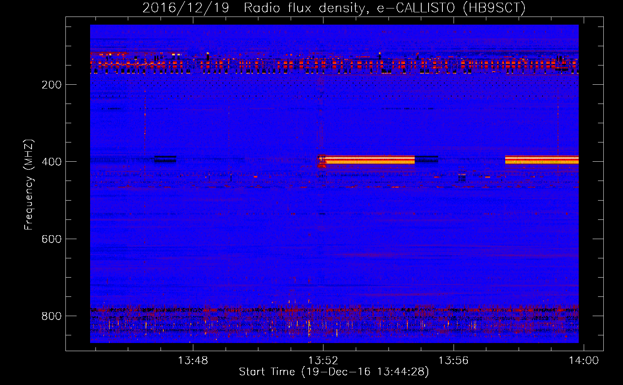Click the 13:48 time tick label

point(193,361)
